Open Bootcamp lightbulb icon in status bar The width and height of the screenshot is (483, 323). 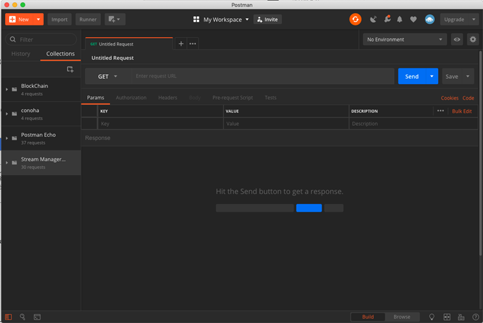coord(432,317)
